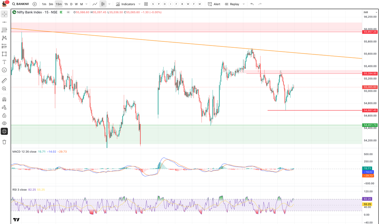
Task: Redo the chart action
Action: tap(260, 4)
